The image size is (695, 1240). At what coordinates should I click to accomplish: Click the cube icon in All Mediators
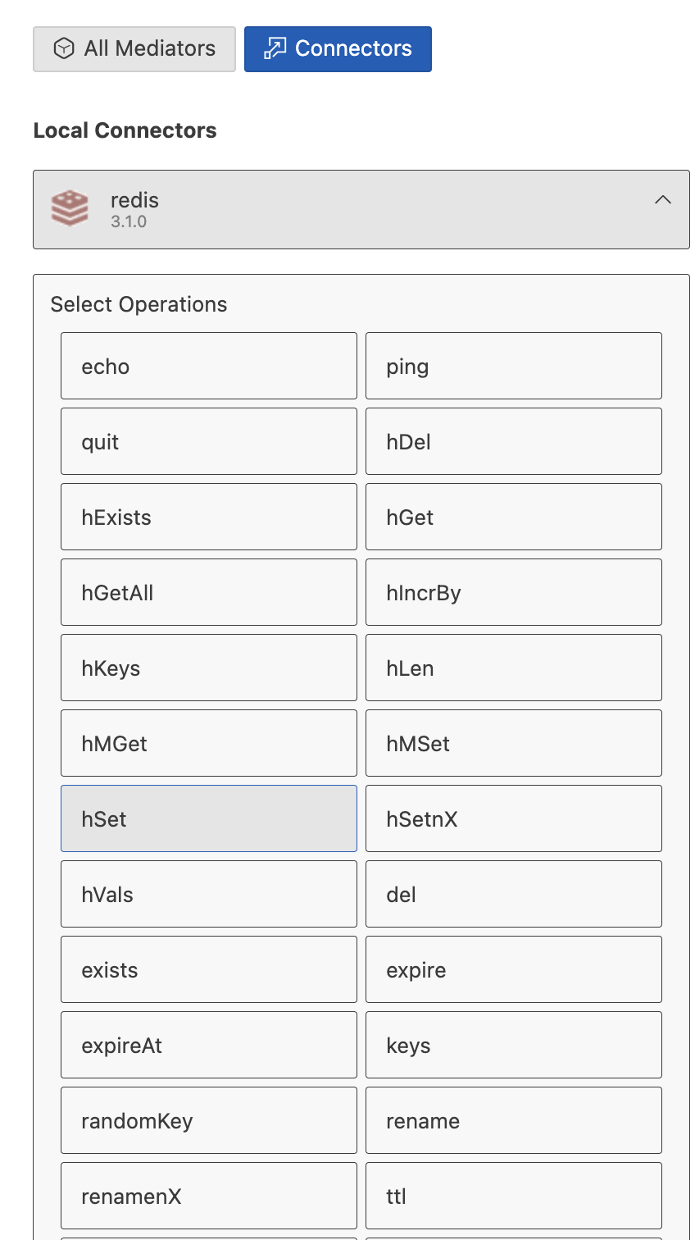point(63,49)
